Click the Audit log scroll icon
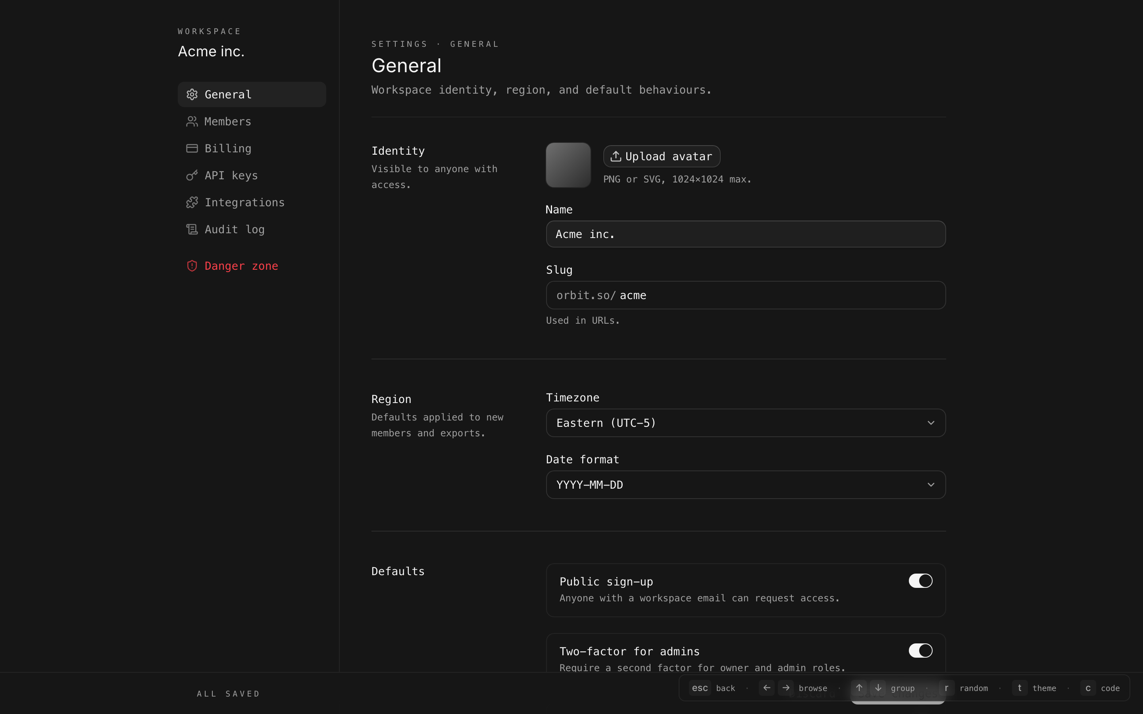Viewport: 1143px width, 714px height. click(192, 230)
